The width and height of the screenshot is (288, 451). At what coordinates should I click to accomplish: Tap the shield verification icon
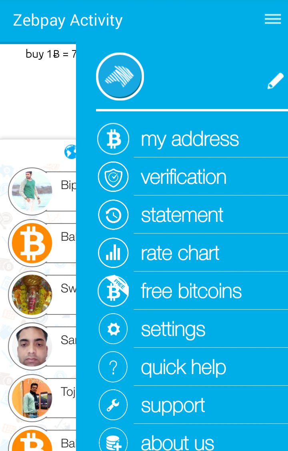pos(113,177)
